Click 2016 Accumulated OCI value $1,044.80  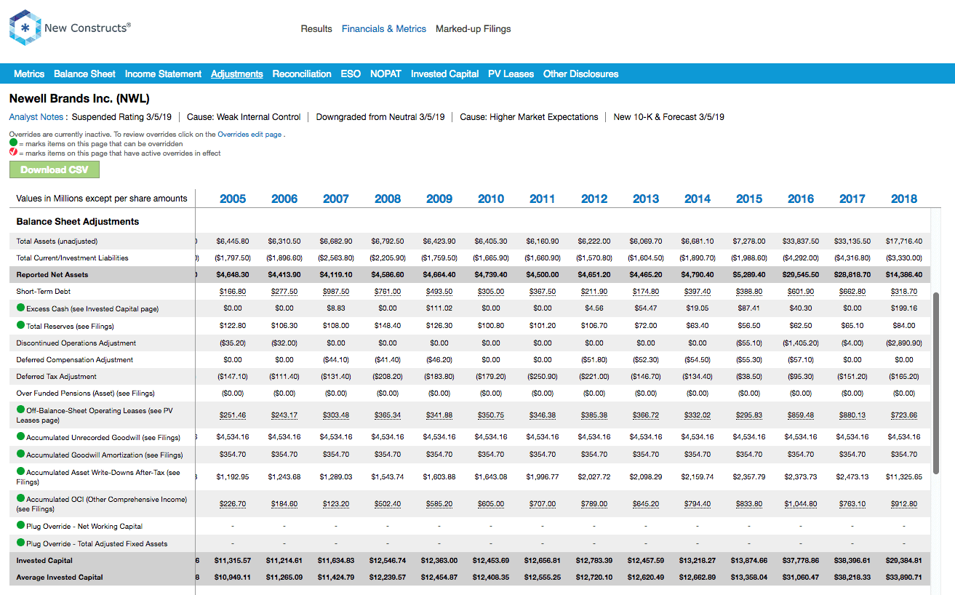801,504
